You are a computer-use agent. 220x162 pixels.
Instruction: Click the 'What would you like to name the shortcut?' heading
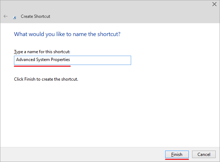click(67, 34)
